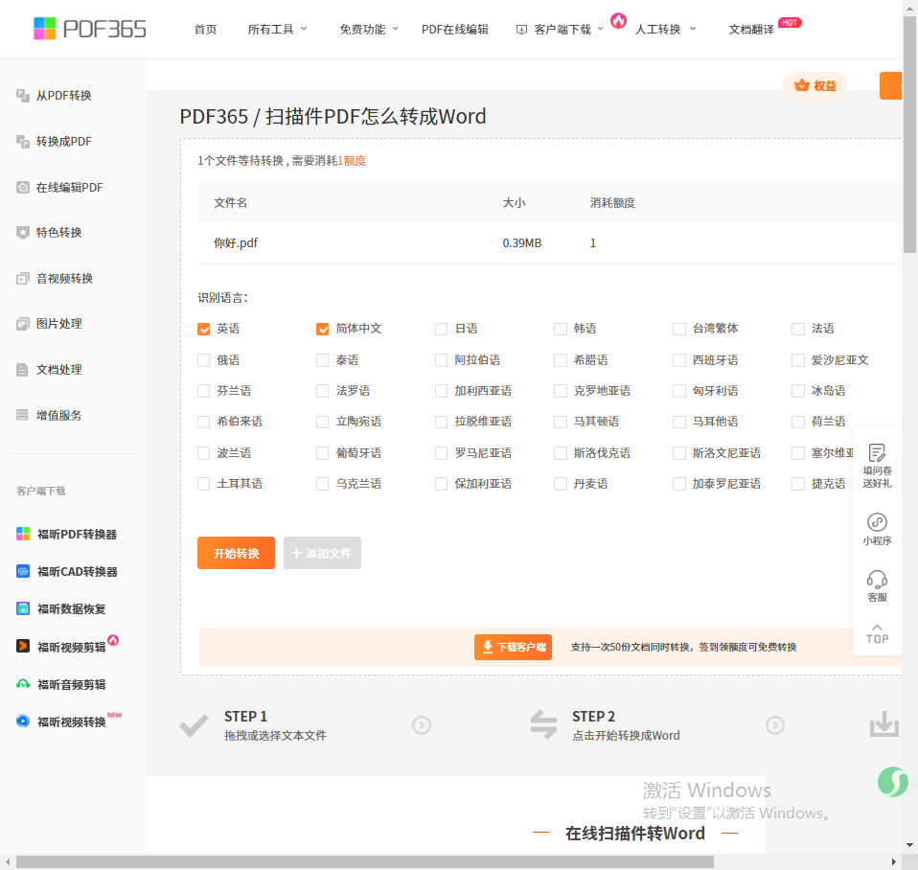Enable the 土耳其语 checkbox
This screenshot has height=870, width=918.
click(204, 484)
